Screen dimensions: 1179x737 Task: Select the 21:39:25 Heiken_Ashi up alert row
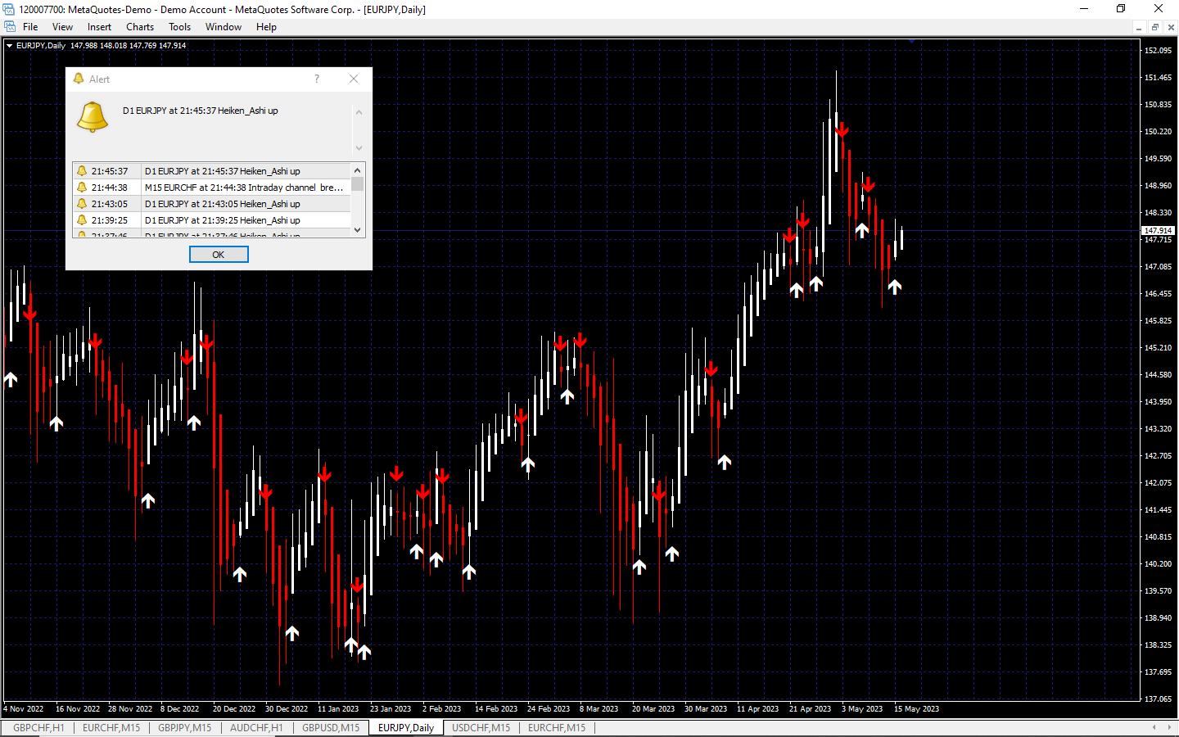point(212,220)
